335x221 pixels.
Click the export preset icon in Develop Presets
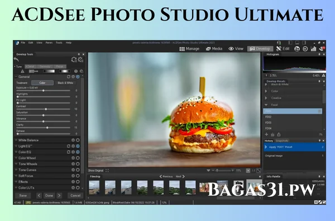279,135
